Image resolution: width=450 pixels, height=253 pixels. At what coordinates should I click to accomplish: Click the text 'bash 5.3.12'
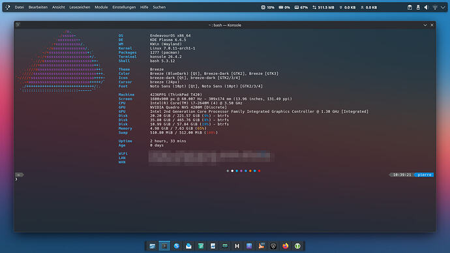click(162, 61)
